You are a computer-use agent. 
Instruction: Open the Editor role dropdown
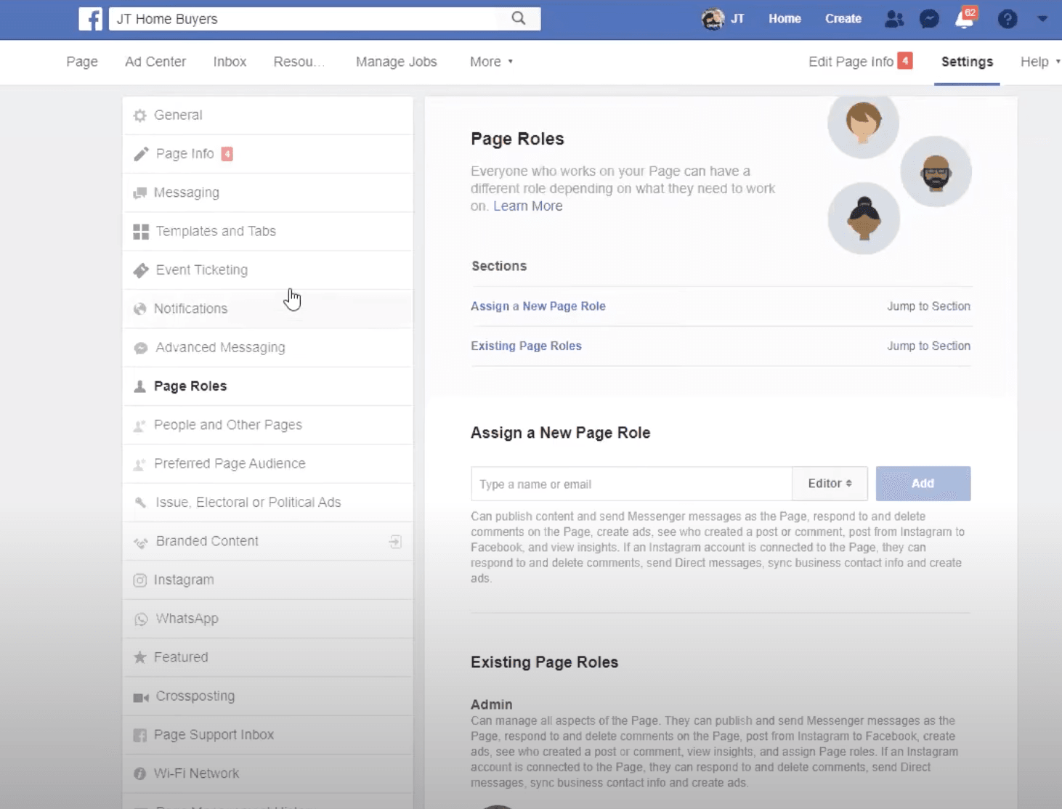click(830, 484)
